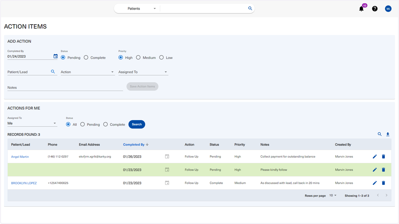Click the Records Found: 3 label
The width and height of the screenshot is (399, 224).
click(x=24, y=135)
